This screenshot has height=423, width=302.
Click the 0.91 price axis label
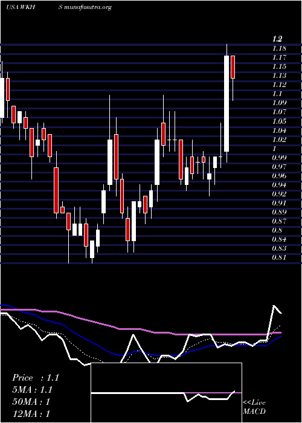[279, 203]
